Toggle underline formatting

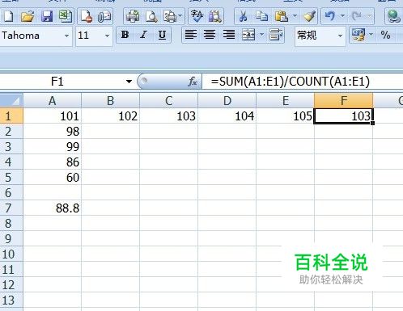[162, 35]
